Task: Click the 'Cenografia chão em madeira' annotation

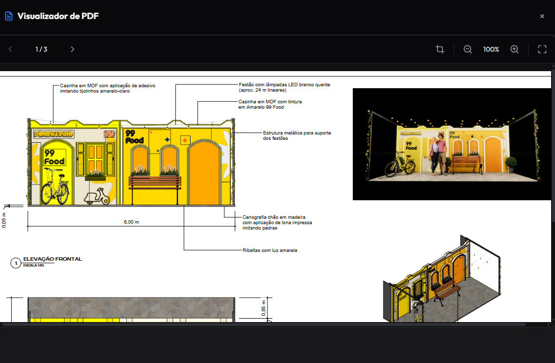Action: tap(277, 223)
